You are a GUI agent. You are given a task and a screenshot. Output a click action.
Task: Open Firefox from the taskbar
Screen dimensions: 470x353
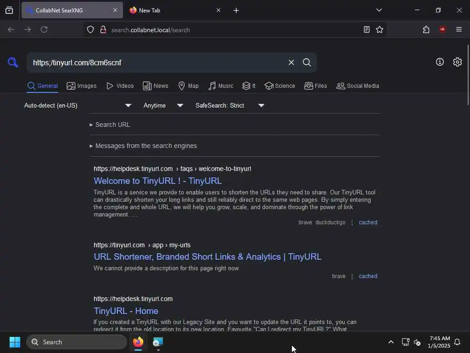[x=138, y=342]
